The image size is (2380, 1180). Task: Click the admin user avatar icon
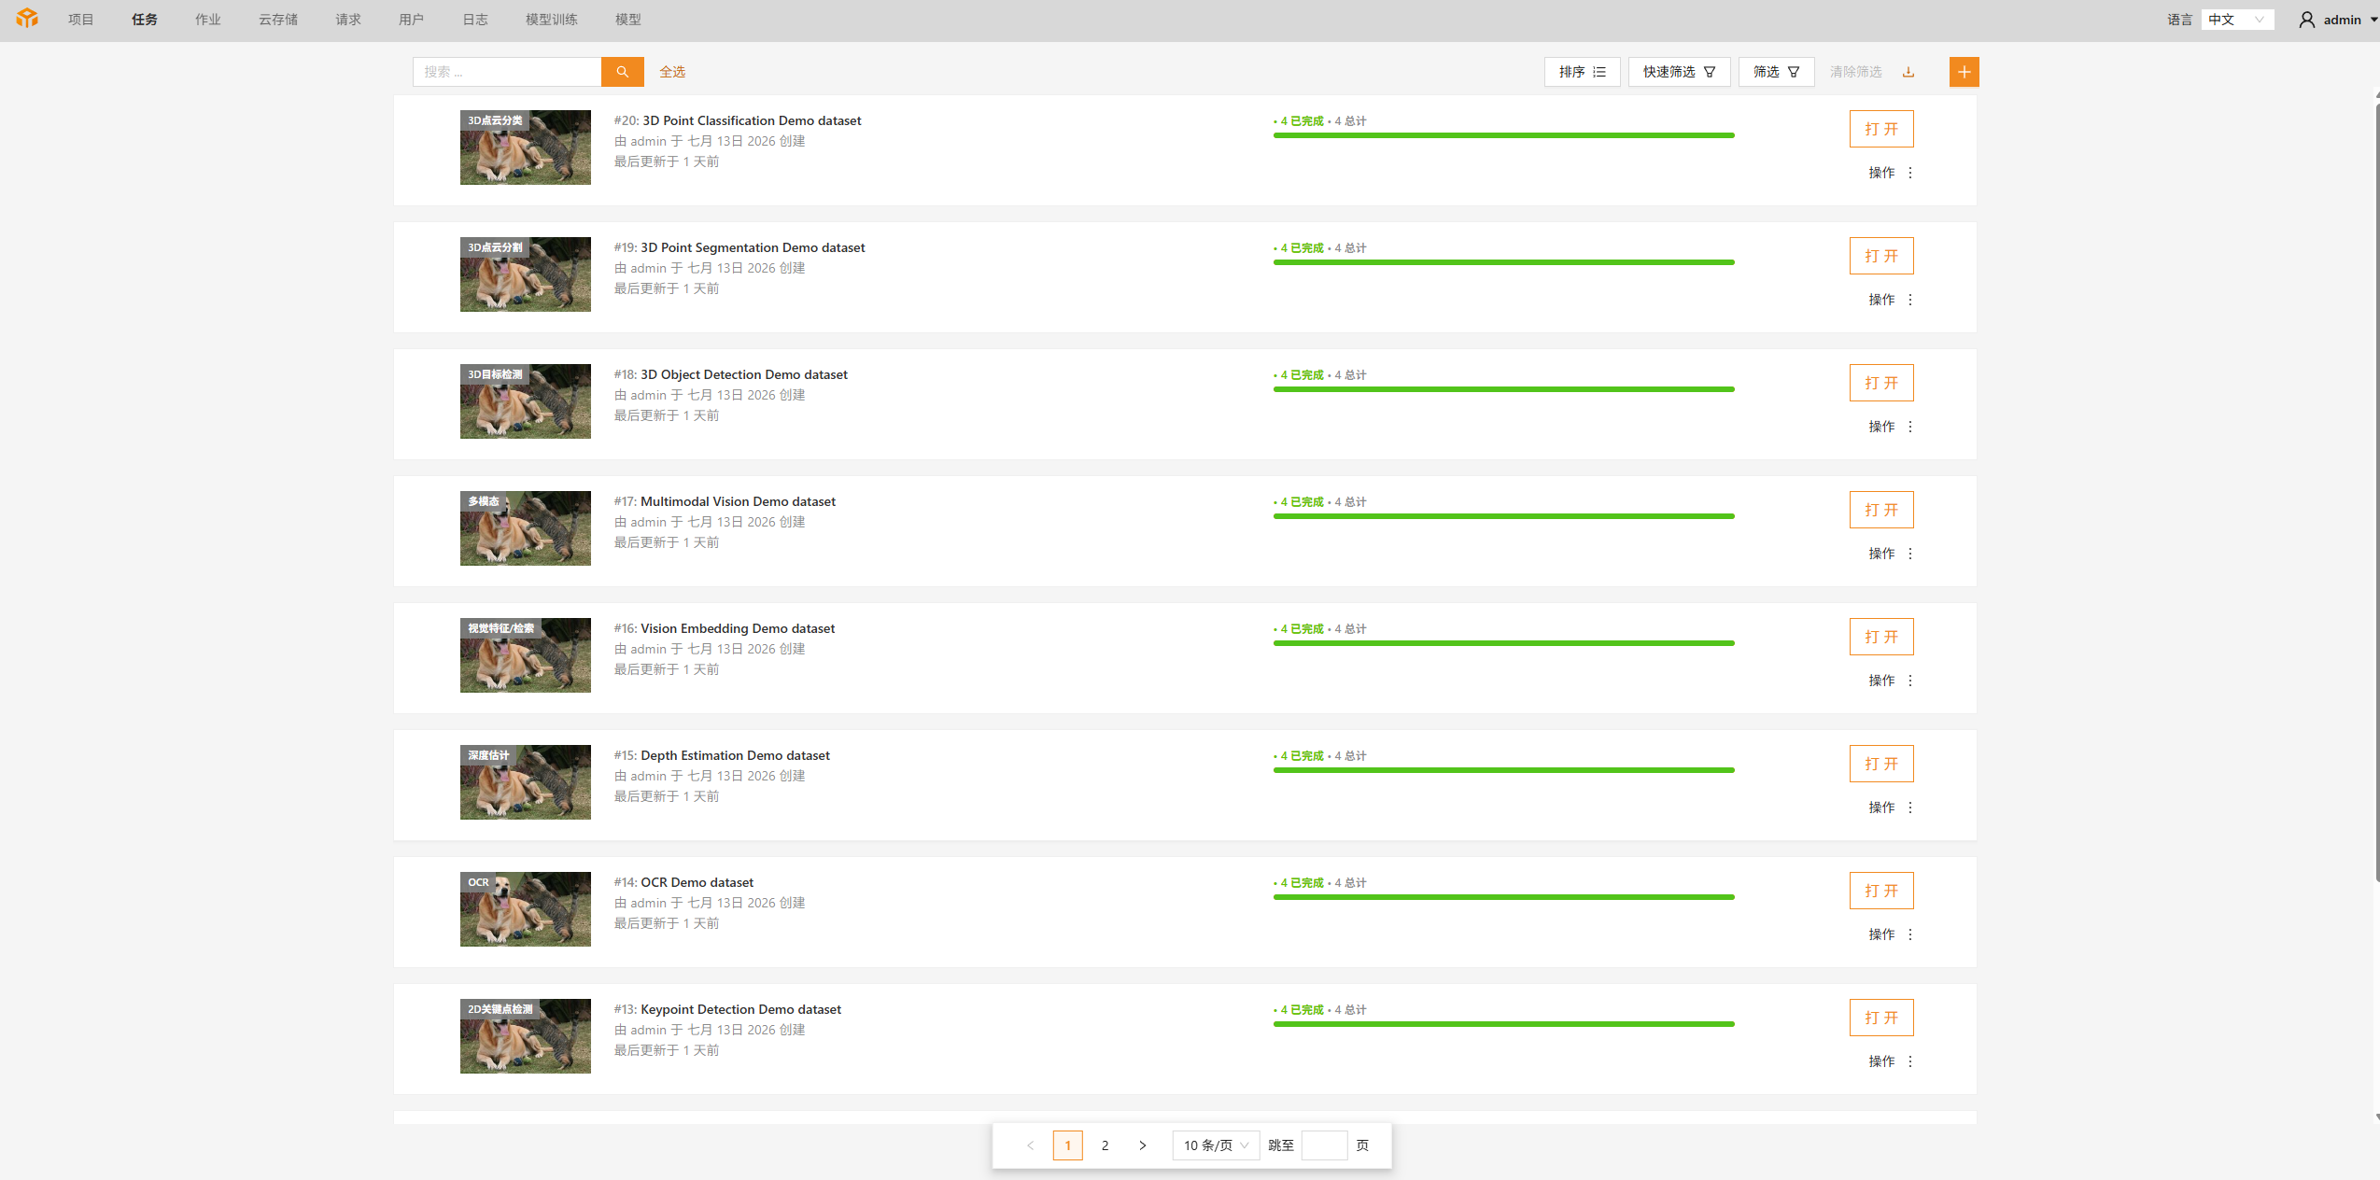[x=2306, y=20]
